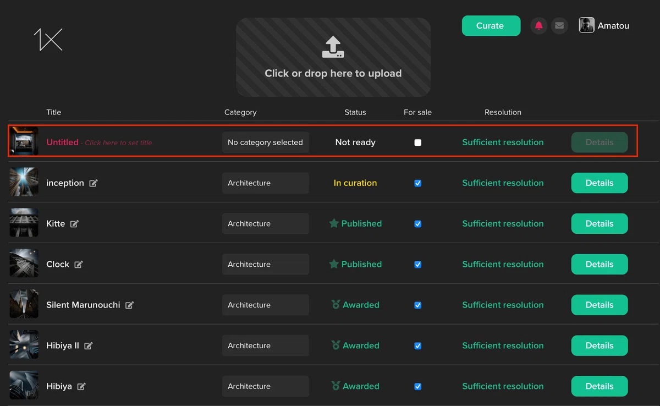
Task: Toggle For sale for Hibiya II
Action: point(418,346)
